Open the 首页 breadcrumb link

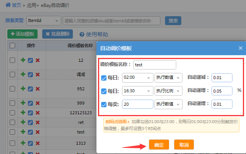(17, 5)
